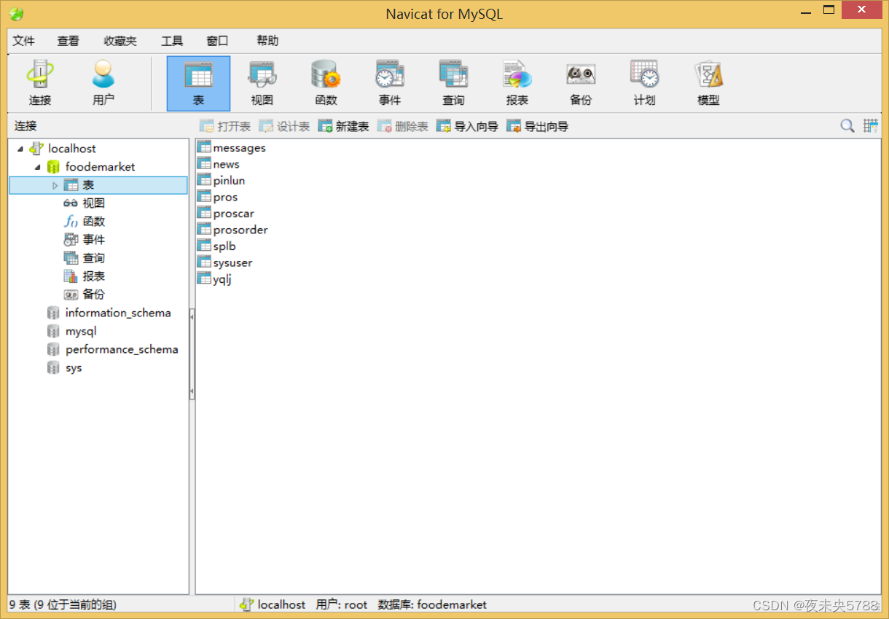The height and width of the screenshot is (619, 889).
Task: Select 事件 under foodemarket in tree
Action: click(93, 240)
